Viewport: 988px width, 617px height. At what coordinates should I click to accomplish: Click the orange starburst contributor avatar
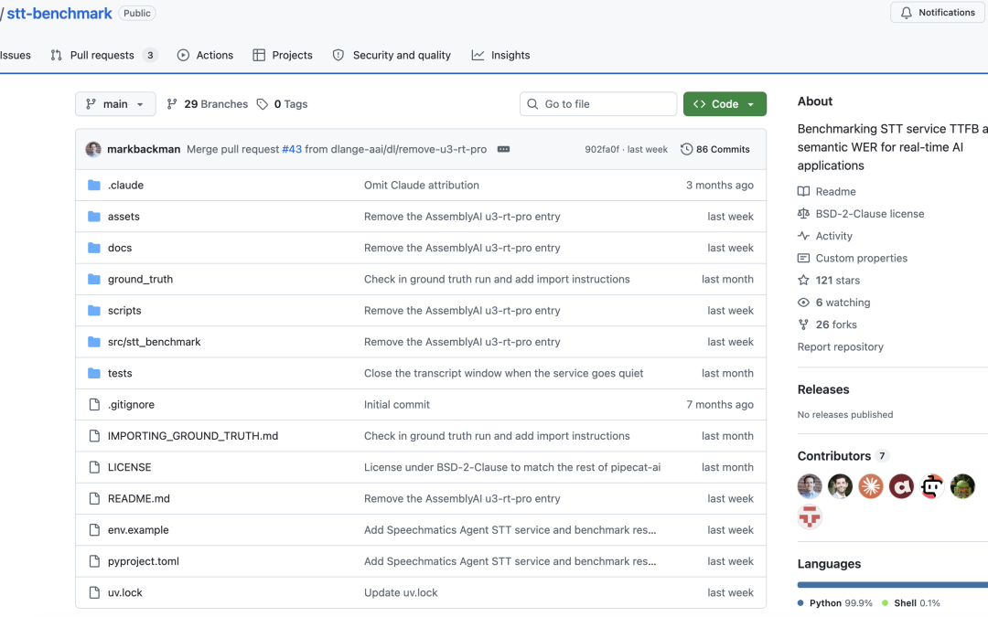[871, 486]
